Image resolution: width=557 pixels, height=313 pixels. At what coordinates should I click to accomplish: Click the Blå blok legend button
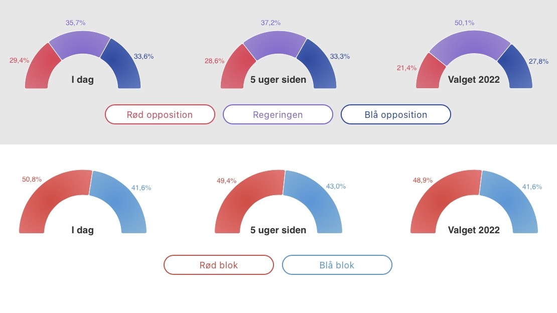click(x=337, y=265)
